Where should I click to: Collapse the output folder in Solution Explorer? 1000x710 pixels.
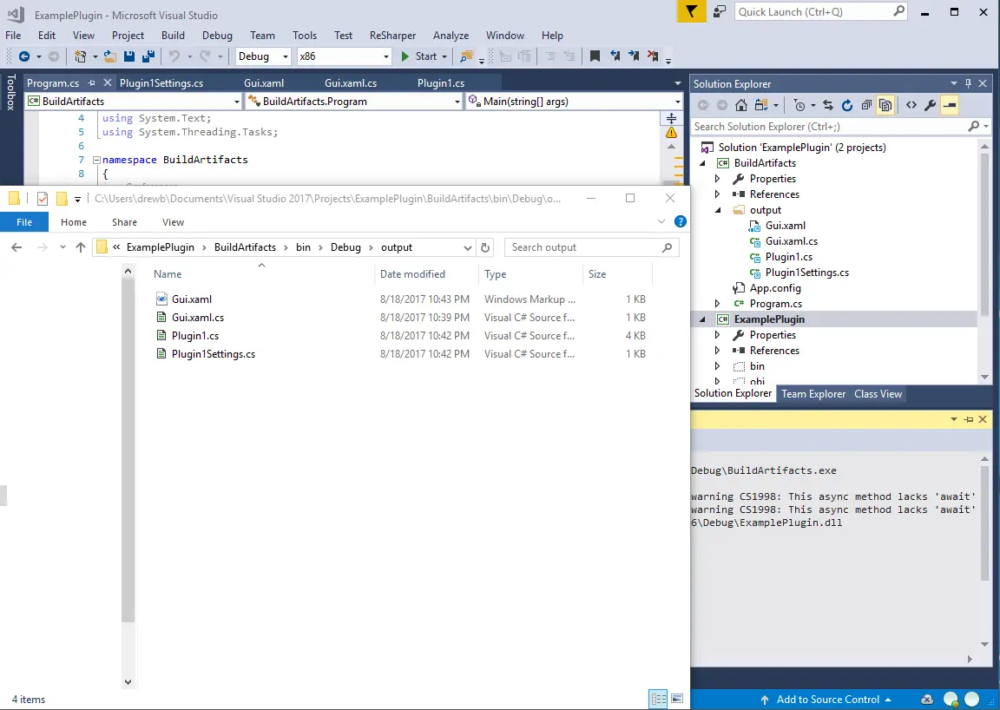coord(718,210)
